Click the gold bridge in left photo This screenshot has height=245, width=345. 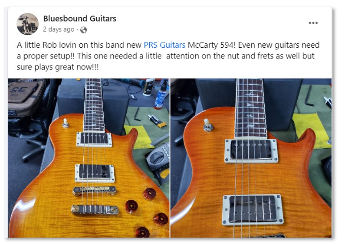[x=95, y=191]
